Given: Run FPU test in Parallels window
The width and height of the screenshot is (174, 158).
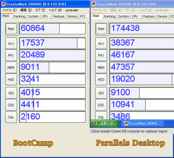Looking at the screenshot, I should pos(101,55).
